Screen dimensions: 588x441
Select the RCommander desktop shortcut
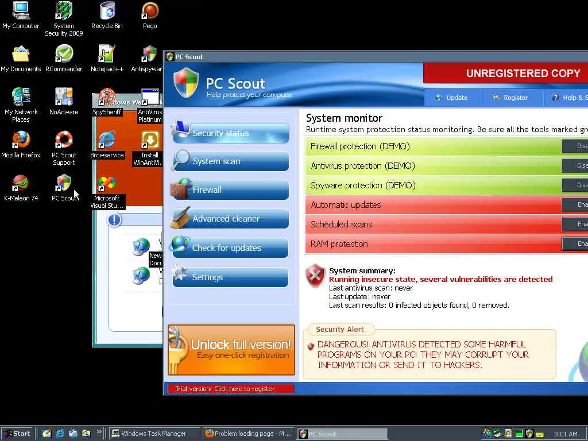pos(64,59)
